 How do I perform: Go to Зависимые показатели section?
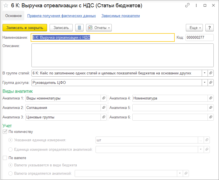pos(121,16)
